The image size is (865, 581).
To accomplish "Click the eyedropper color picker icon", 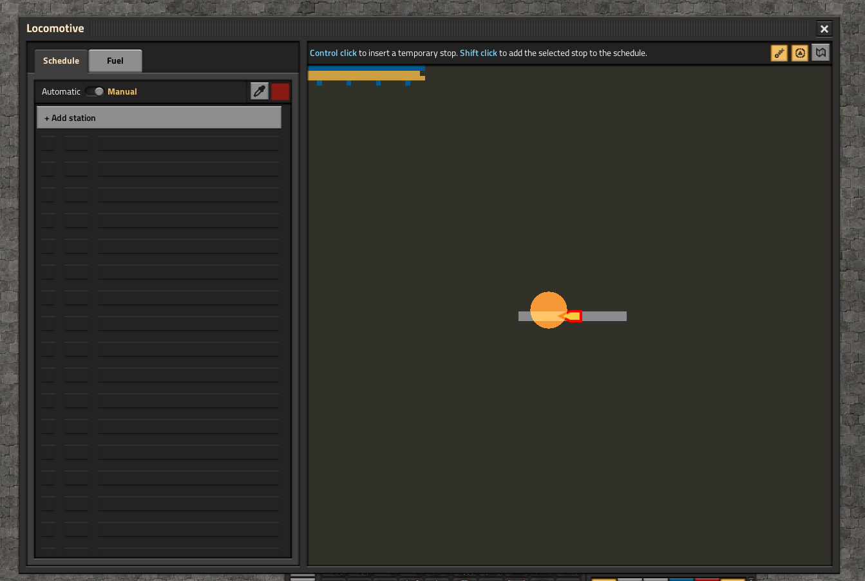I will [x=260, y=91].
